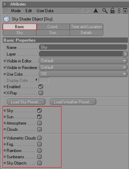Switch to the Time and Location tab

click(86, 27)
